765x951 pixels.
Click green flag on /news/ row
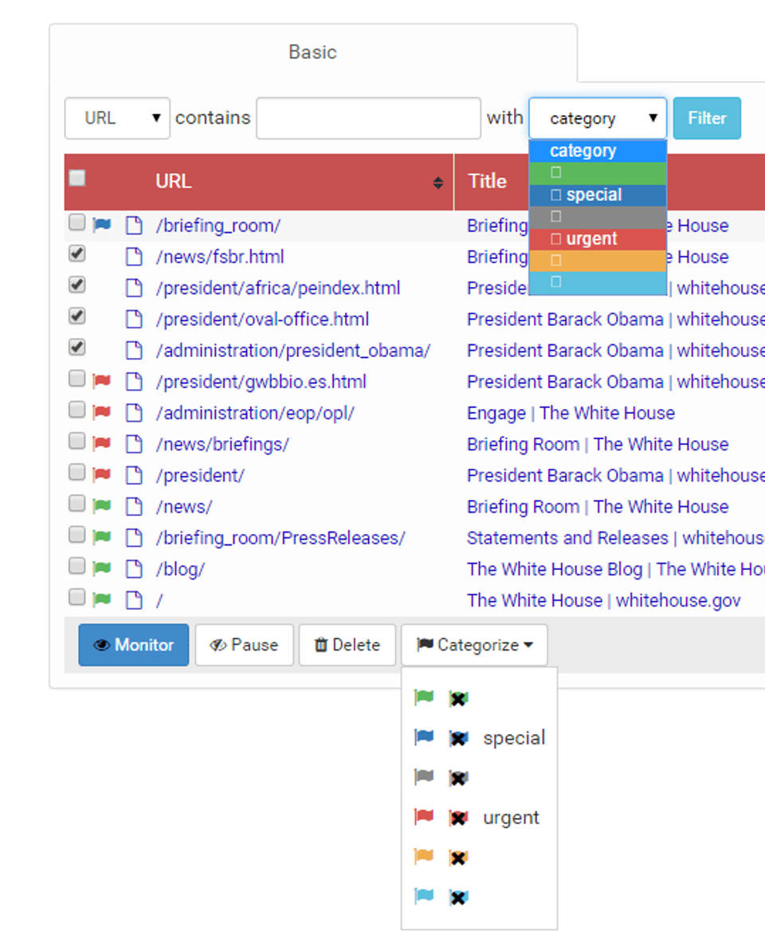[x=102, y=506]
